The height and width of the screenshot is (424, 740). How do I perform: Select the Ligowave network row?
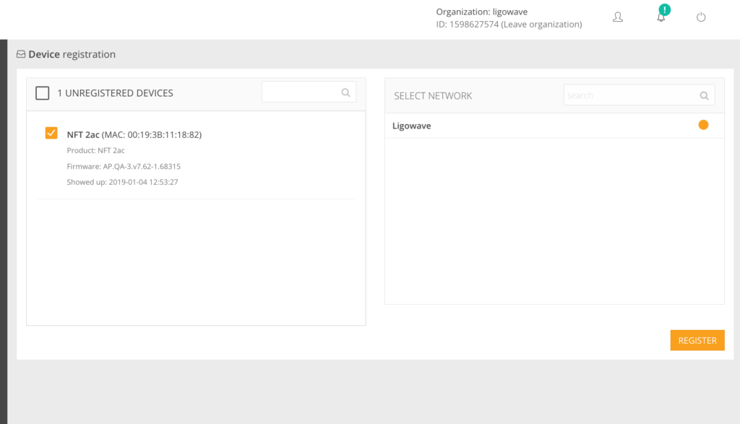pos(412,125)
